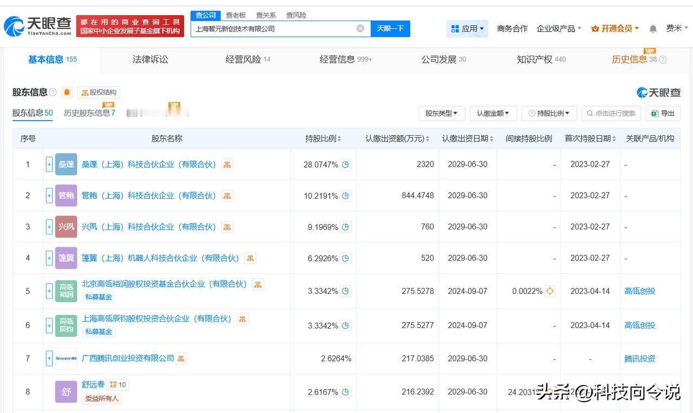693x413 pixels.
Task: Sort by 认缴出资日期 column header
Action: (x=468, y=139)
